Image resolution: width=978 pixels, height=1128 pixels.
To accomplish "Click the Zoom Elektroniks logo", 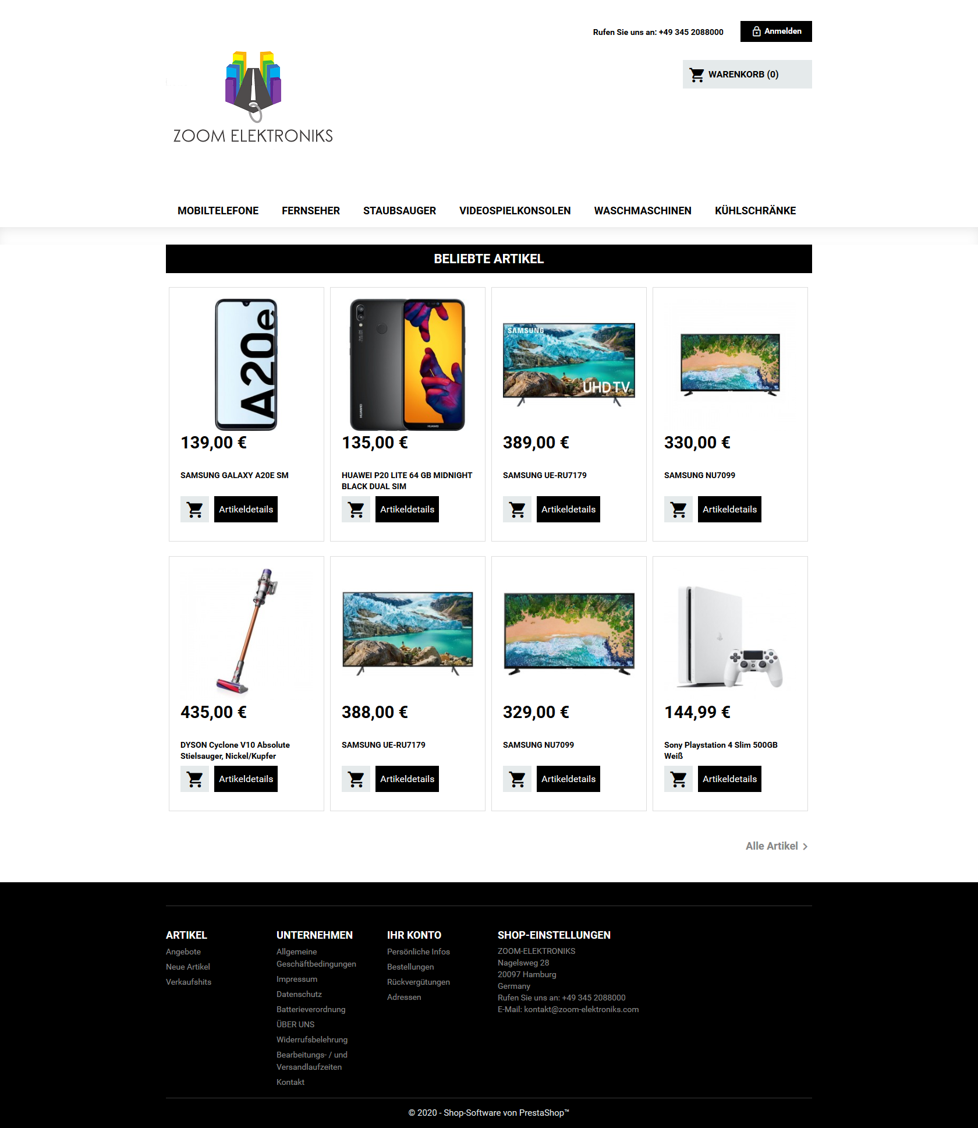I will (253, 97).
